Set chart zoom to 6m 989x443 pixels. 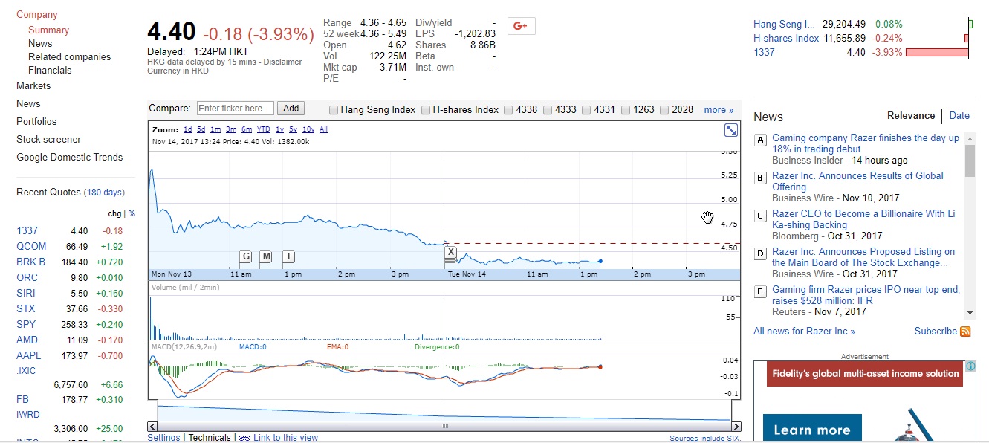pyautogui.click(x=245, y=129)
